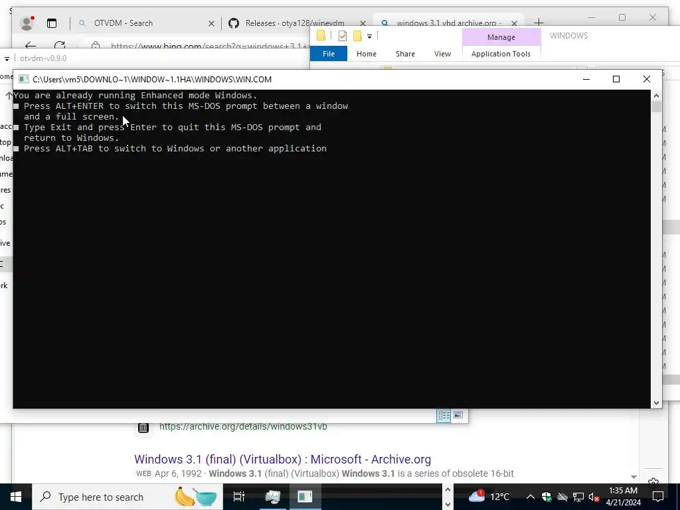Image resolution: width=680 pixels, height=510 pixels.
Task: Open the View ribbon tab in Explorer
Action: [442, 54]
